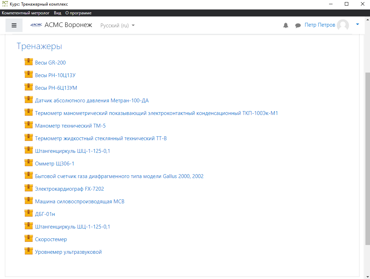
Task: Open Электрокардиограф FX-7202 trainer link
Action: pos(69,189)
